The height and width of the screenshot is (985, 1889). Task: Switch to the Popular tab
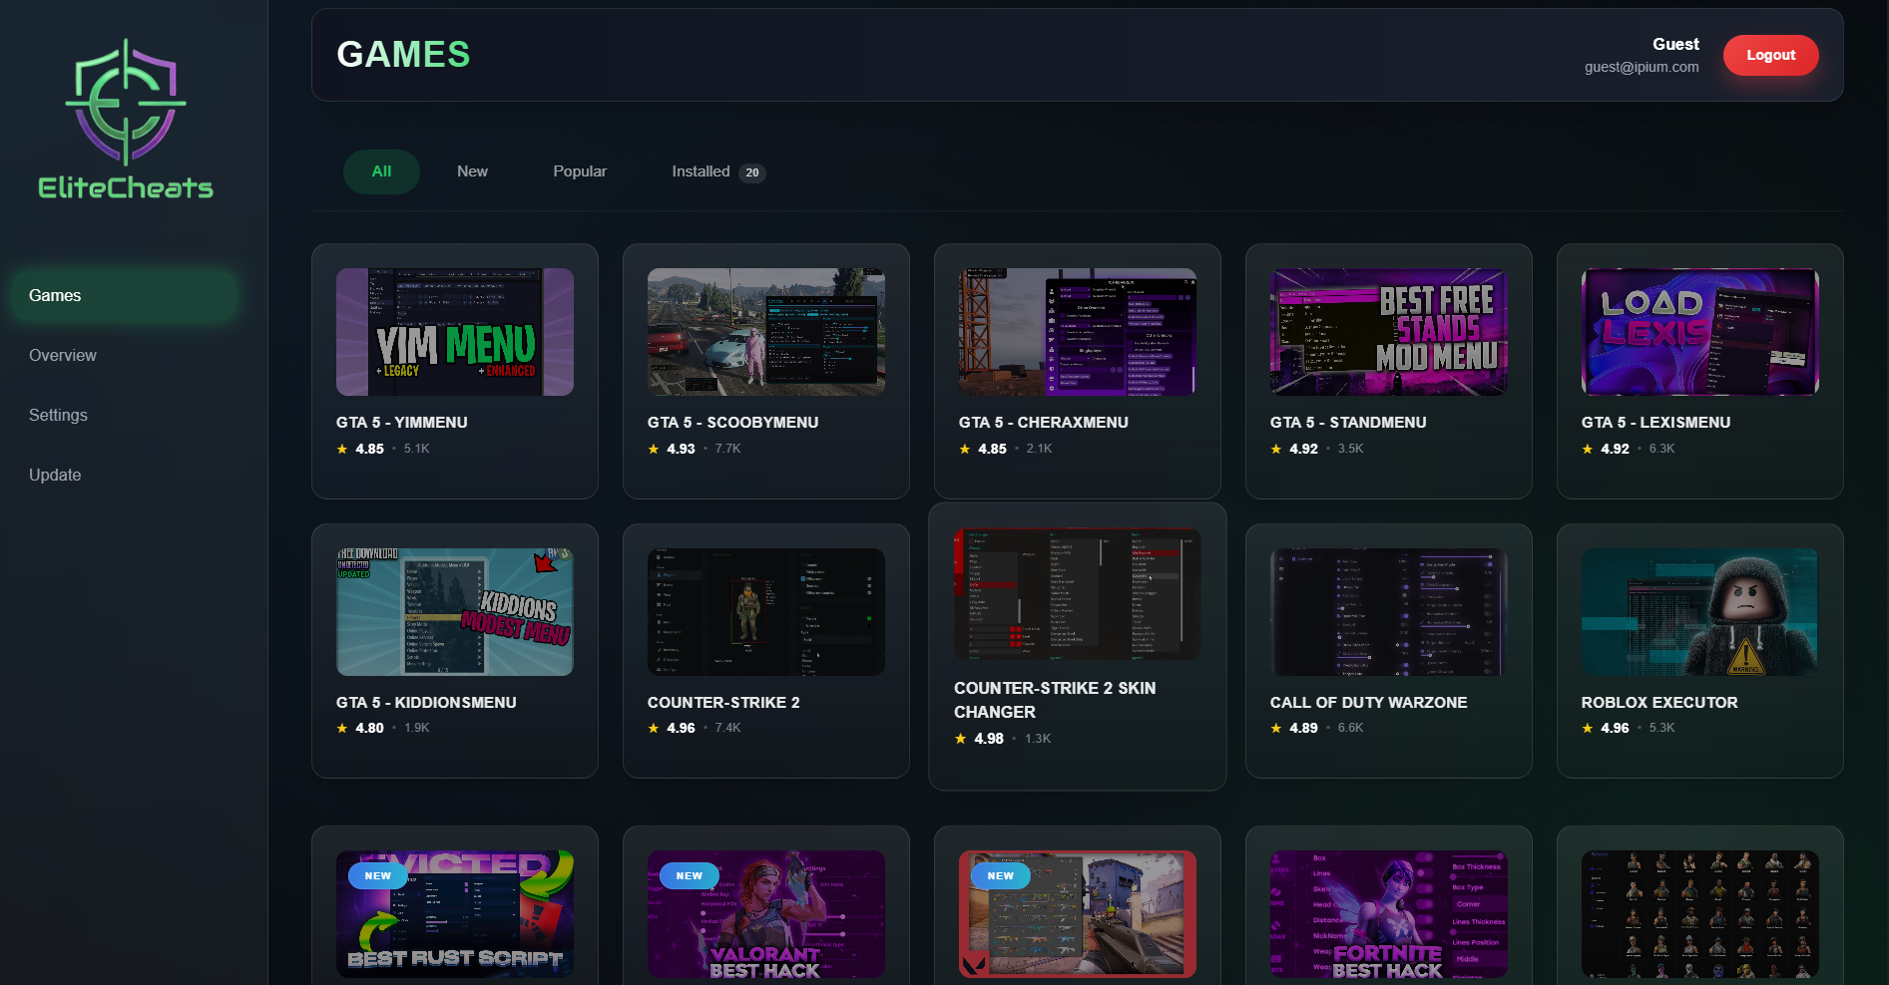(x=580, y=171)
